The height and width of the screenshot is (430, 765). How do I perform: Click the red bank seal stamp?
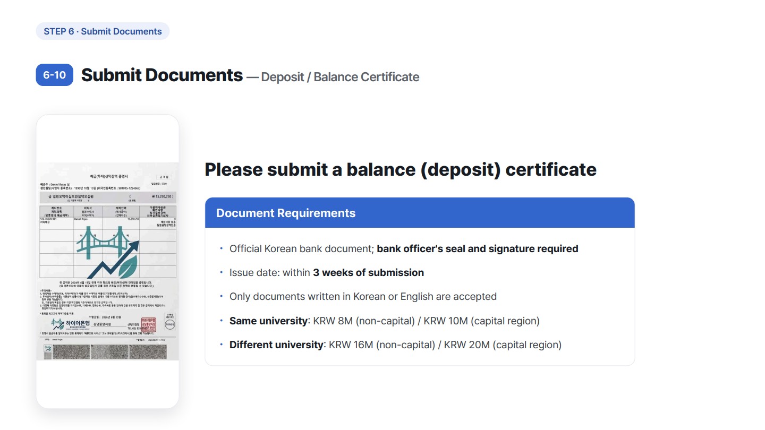[149, 324]
